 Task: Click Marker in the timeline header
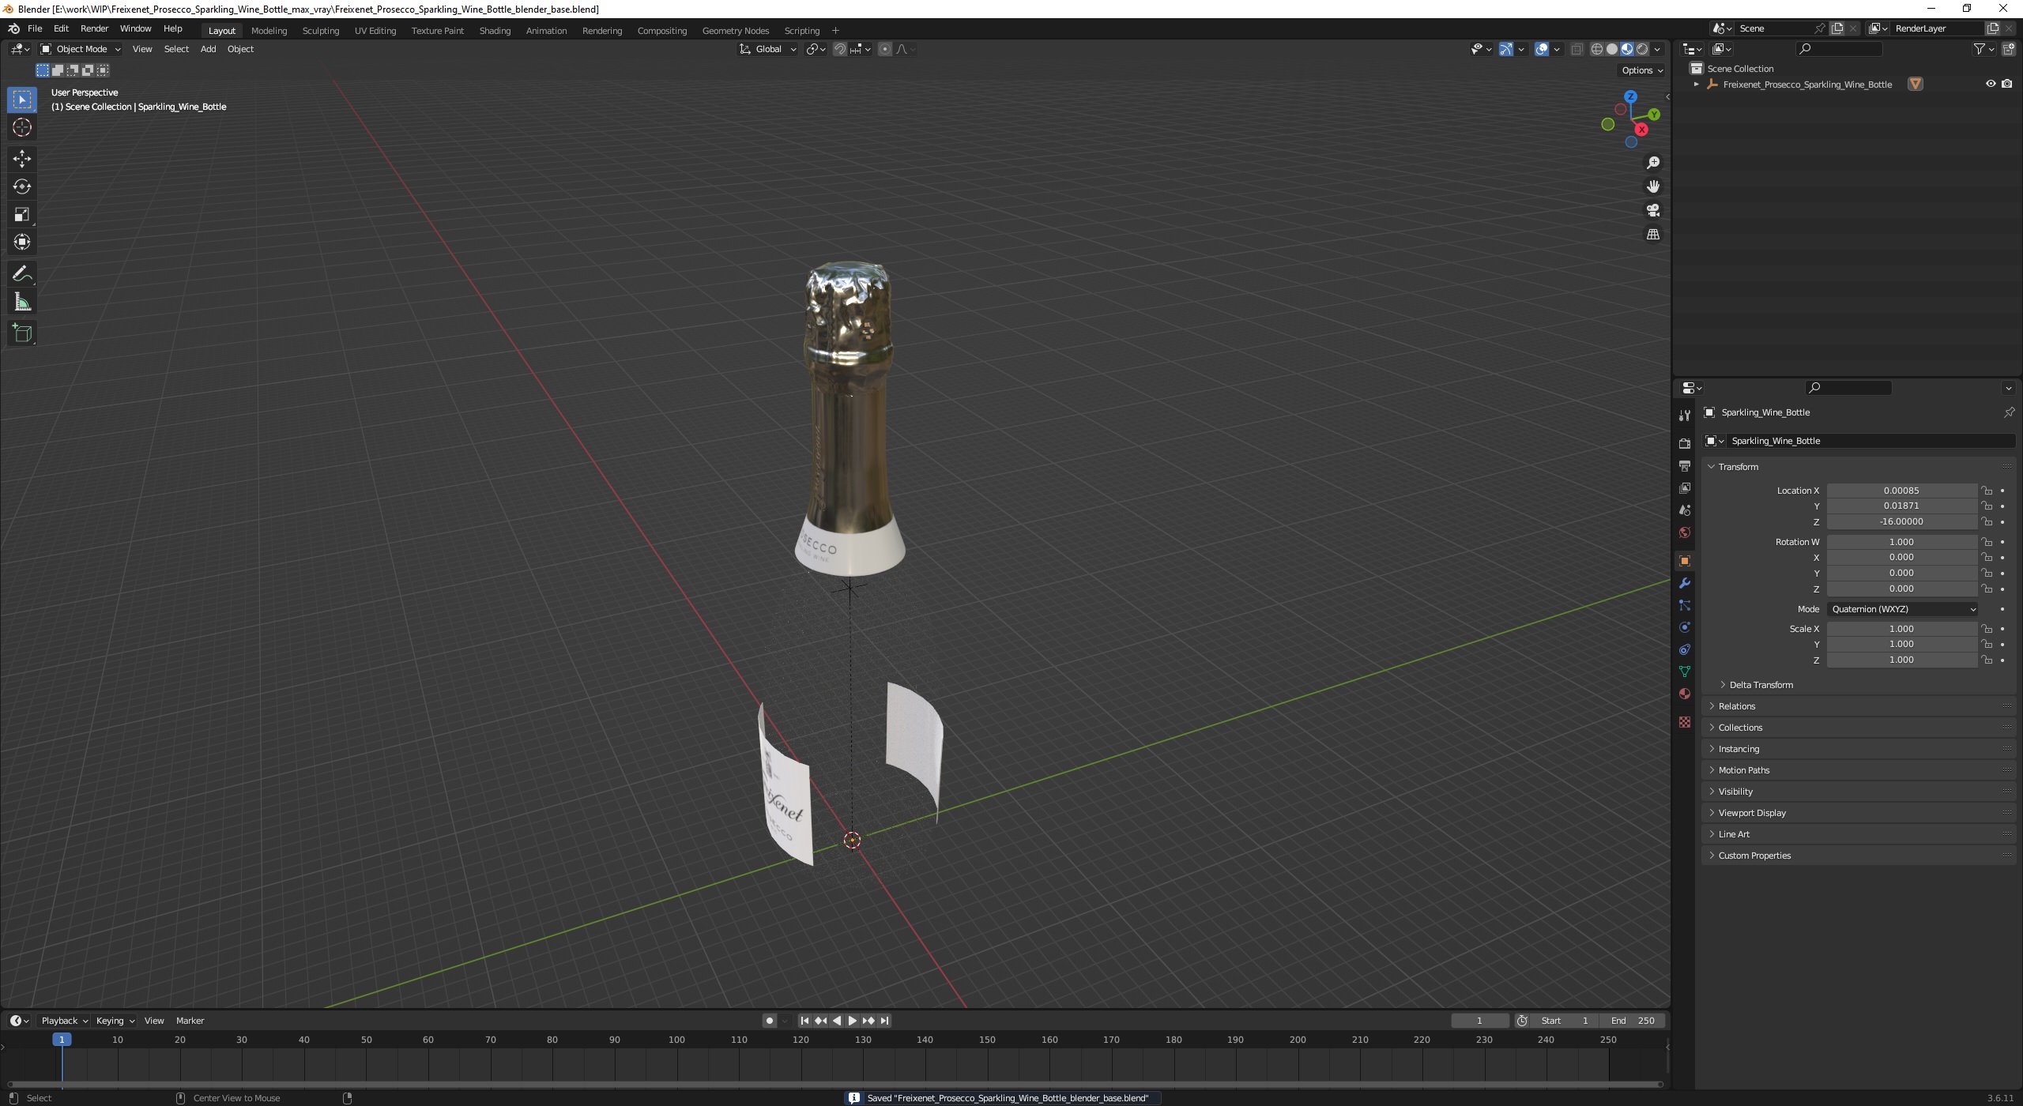tap(190, 1021)
